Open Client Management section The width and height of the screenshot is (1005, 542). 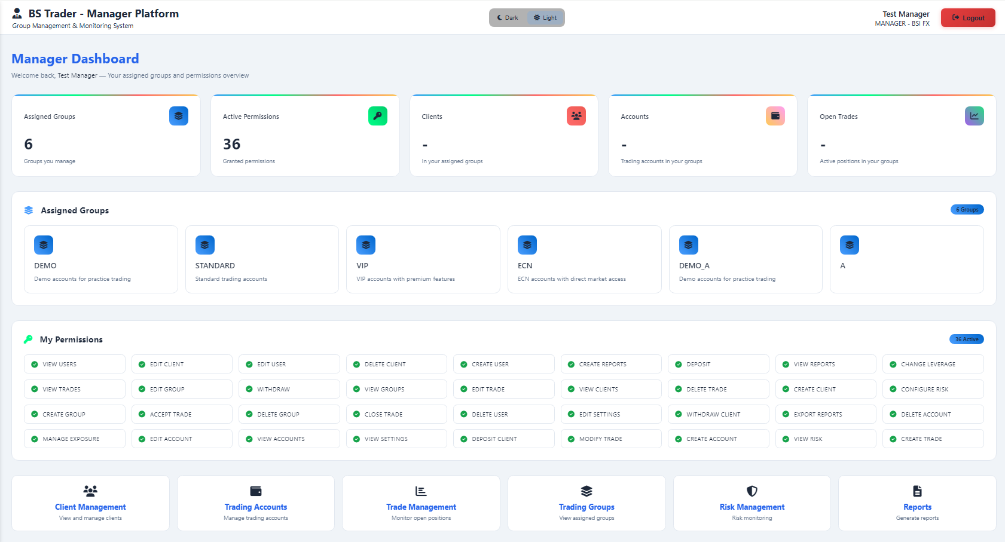[90, 503]
